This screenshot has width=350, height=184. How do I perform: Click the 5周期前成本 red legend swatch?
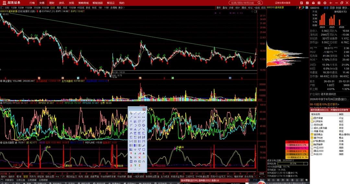(x=297, y=142)
